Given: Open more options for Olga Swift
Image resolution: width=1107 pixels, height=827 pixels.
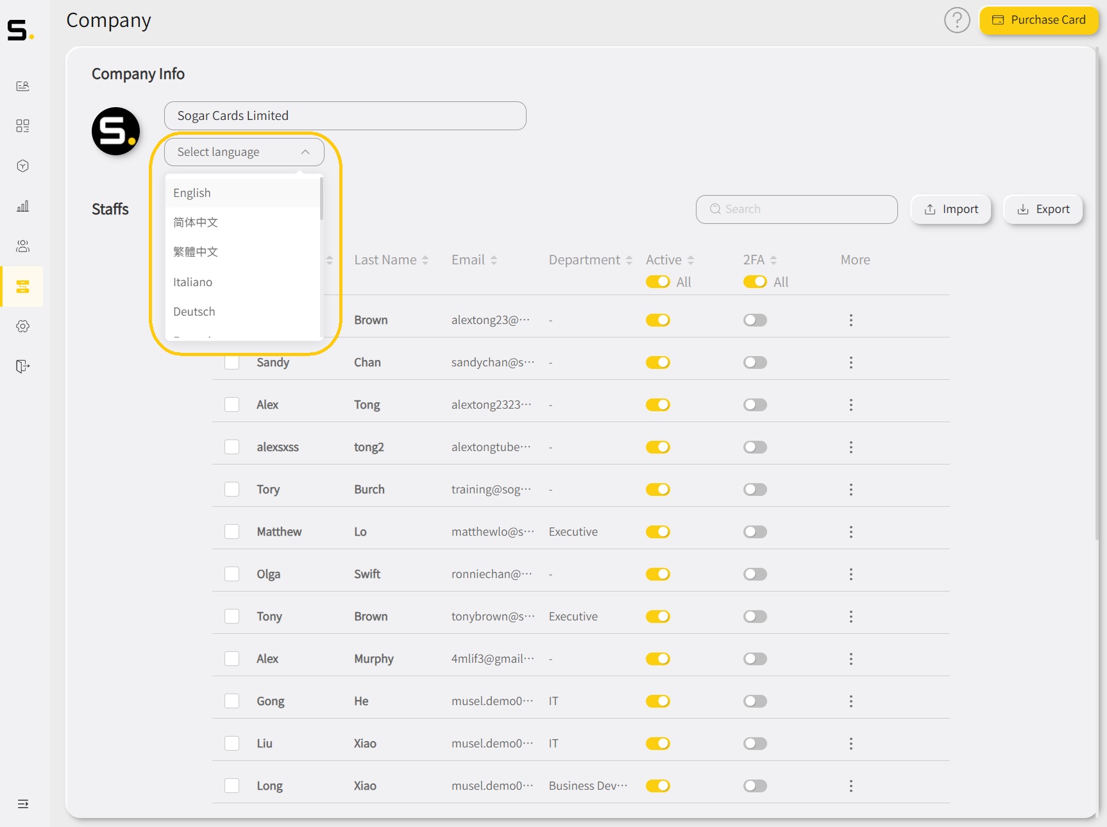Looking at the screenshot, I should pyautogui.click(x=851, y=574).
